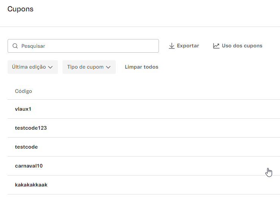Click the Exportar download icon
The image size is (280, 199).
[x=171, y=46]
